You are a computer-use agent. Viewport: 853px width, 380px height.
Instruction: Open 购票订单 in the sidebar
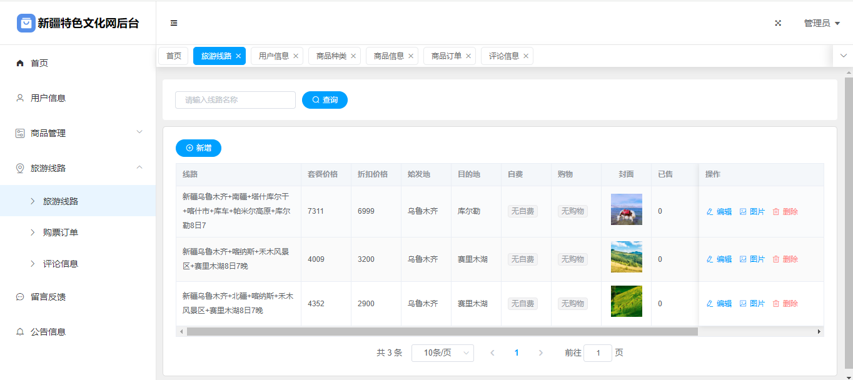click(61, 232)
